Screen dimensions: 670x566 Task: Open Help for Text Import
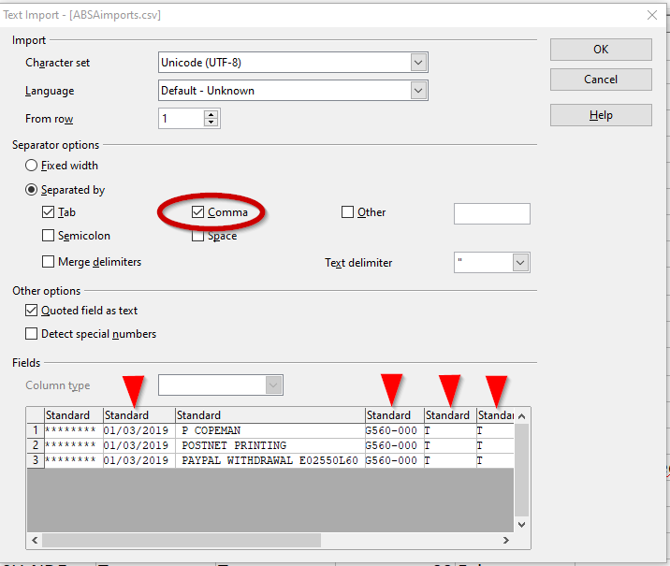pos(601,115)
